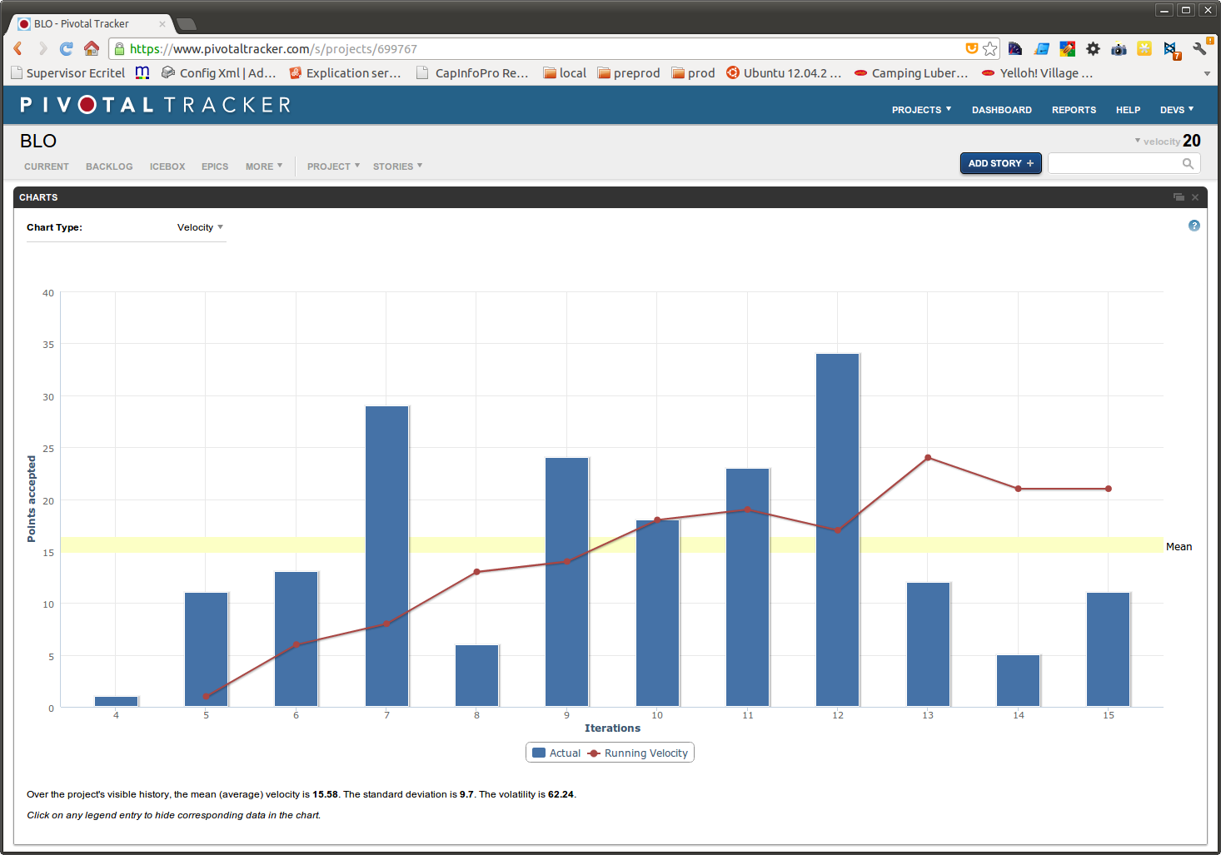
Task: Click the iteration 7 actual bar
Action: (387, 556)
